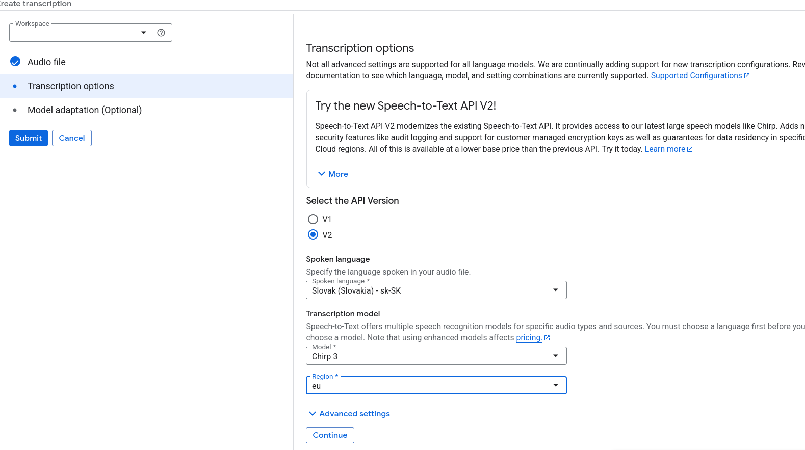Open Model adaptation (Optional) step
This screenshot has height=450, width=805.
pos(85,110)
